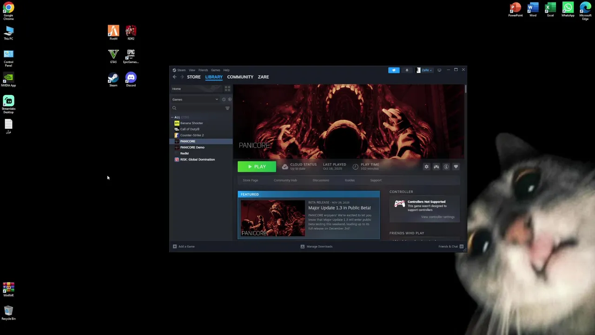Viewport: 595px width, 335px height.
Task: Open the RDR2 desktop icon
Action: coord(131,33)
